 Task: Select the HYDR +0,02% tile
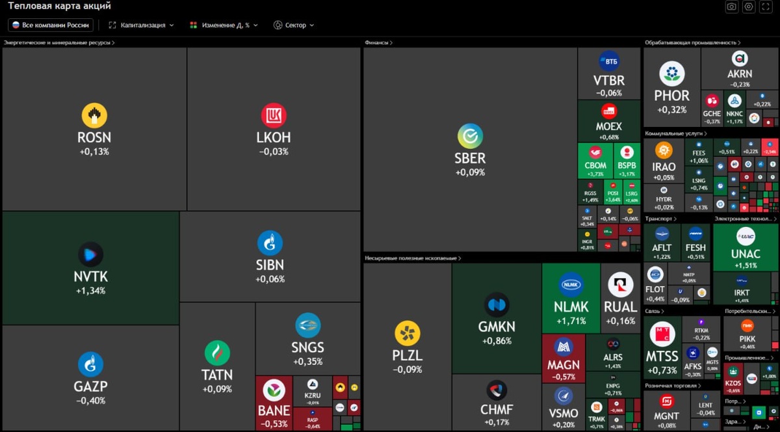click(x=664, y=198)
